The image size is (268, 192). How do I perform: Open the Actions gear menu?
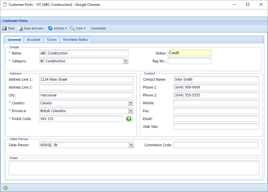(x=51, y=28)
